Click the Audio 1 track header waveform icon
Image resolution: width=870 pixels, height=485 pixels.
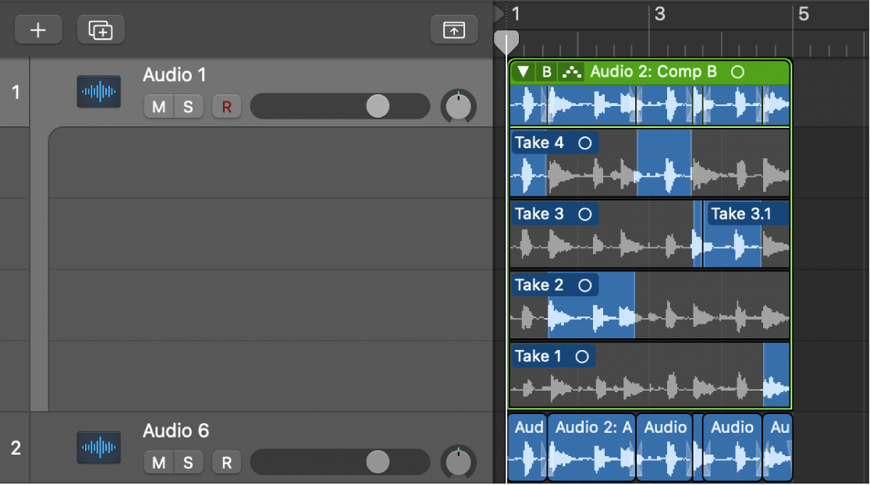98,91
